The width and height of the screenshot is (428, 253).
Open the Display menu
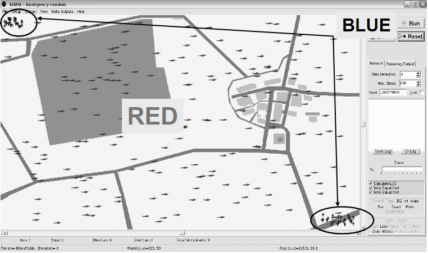tap(30, 12)
